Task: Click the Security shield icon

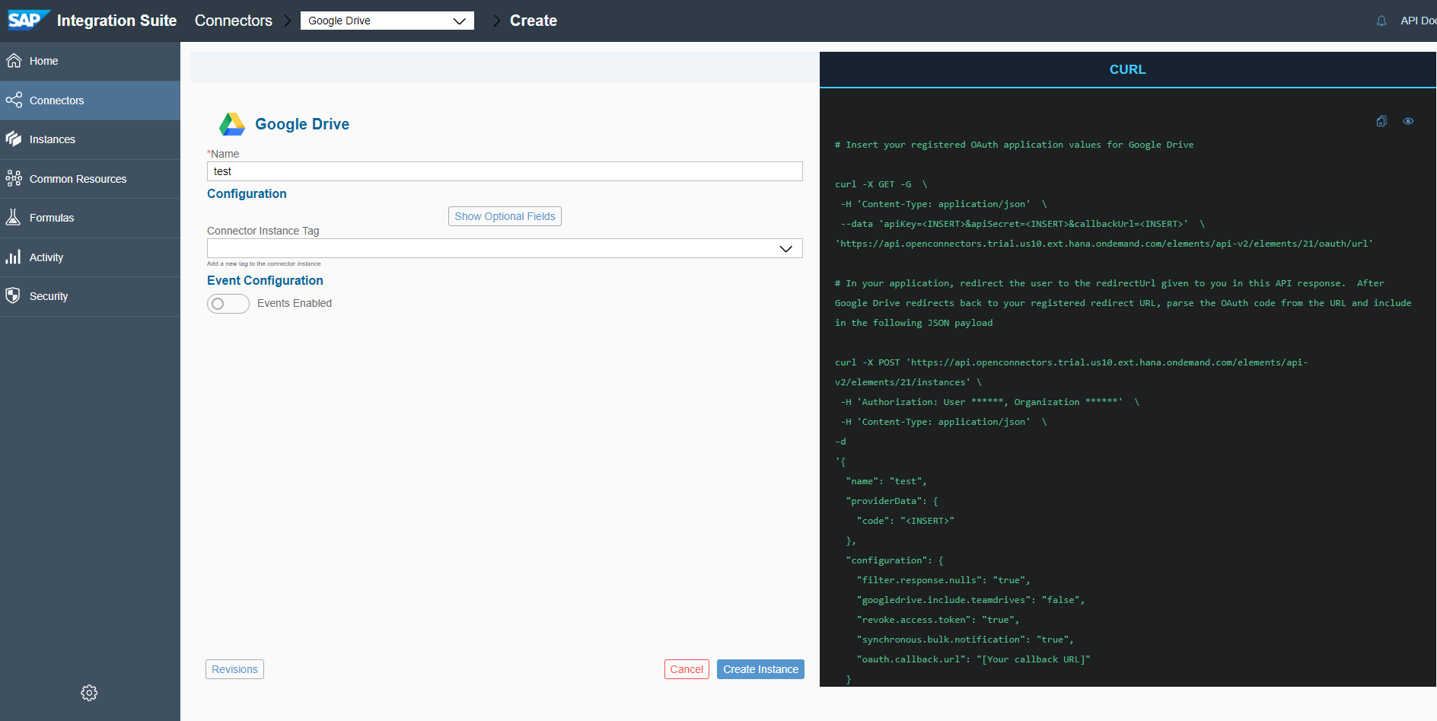Action: [14, 295]
